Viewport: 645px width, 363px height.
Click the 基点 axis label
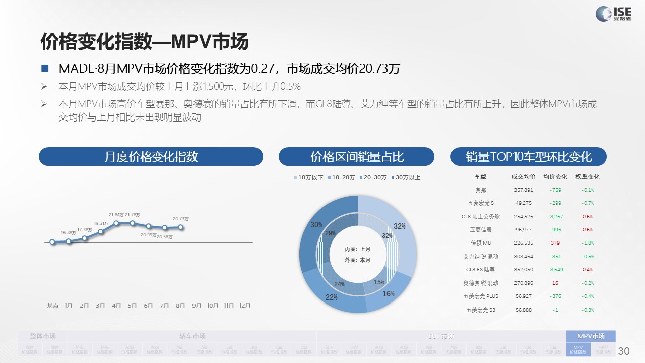53,306
